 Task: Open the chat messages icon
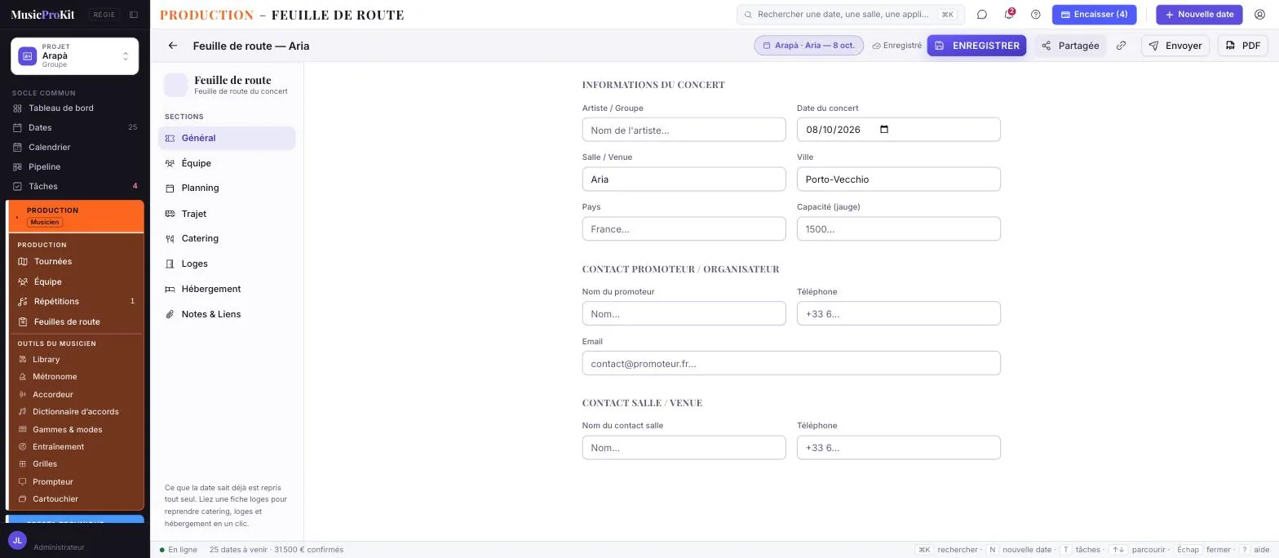tap(982, 15)
